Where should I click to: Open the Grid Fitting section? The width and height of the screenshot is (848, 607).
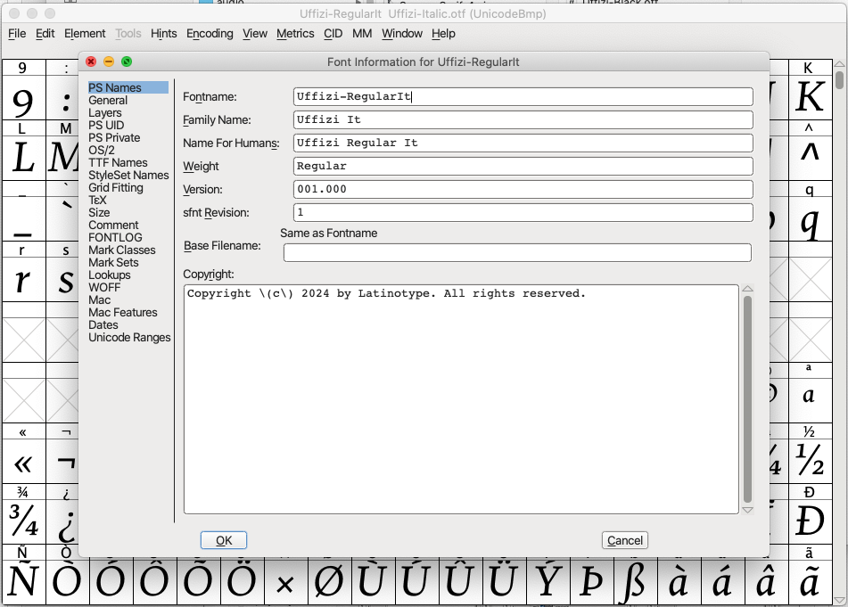[116, 187]
